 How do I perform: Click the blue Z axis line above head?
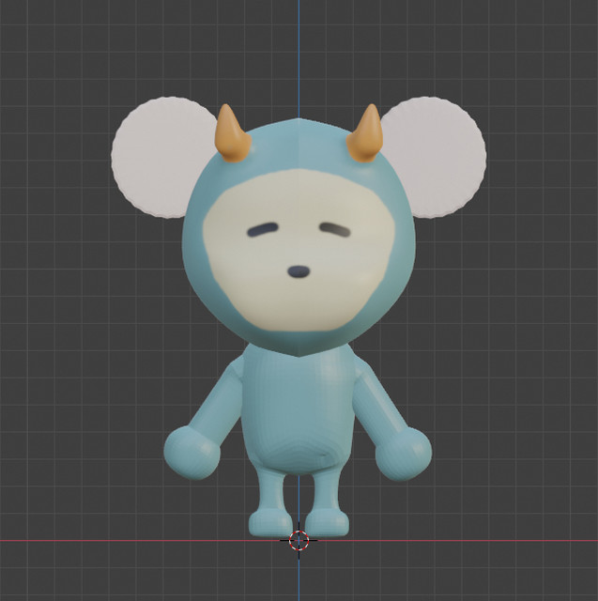(x=299, y=47)
